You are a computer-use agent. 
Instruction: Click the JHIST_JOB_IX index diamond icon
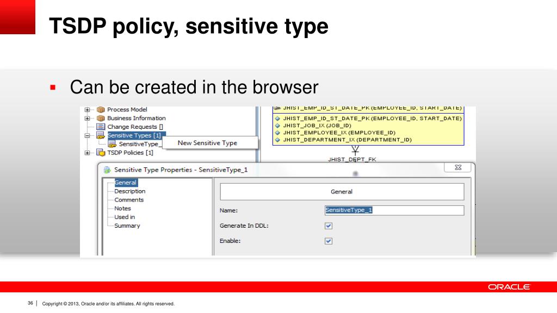coord(277,126)
